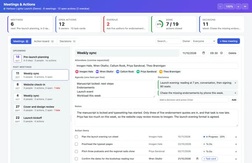Open the date picker calendar icon beside 11/10/2026
Image resolution: width=252 pixels, height=163 pixels.
[204, 53]
